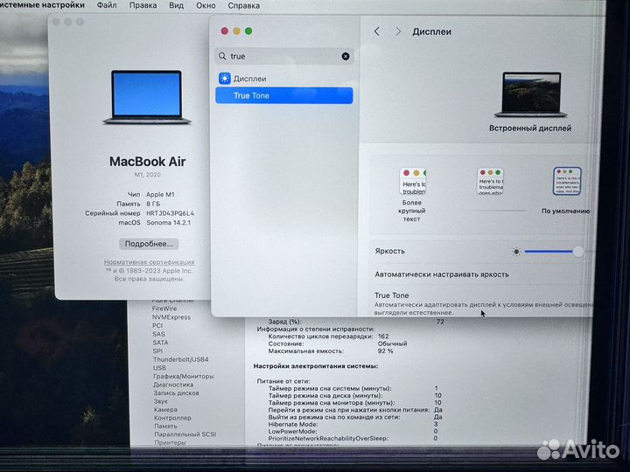Click the Максимальная емкость value 92 %

point(385,351)
